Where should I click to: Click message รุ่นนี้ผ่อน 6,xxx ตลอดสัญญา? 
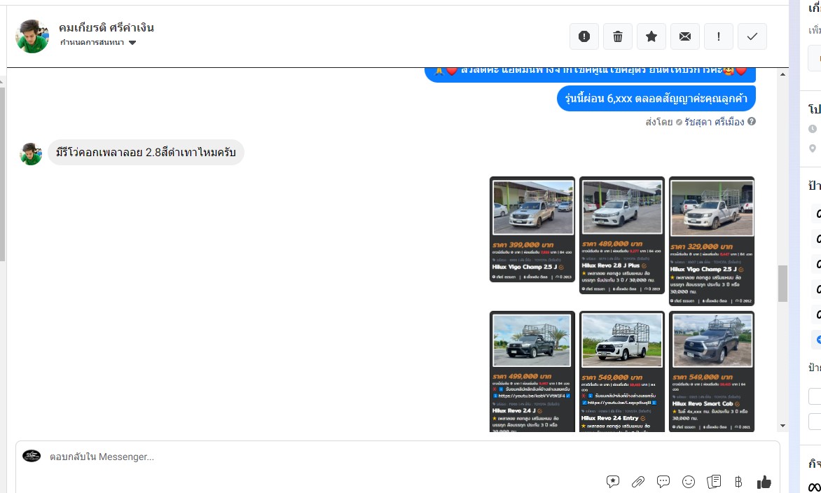tap(656, 99)
